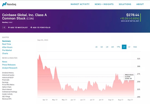Viewport: 150px width, 104px height.
Task: Open the Option Chain page
Action: click(7, 87)
